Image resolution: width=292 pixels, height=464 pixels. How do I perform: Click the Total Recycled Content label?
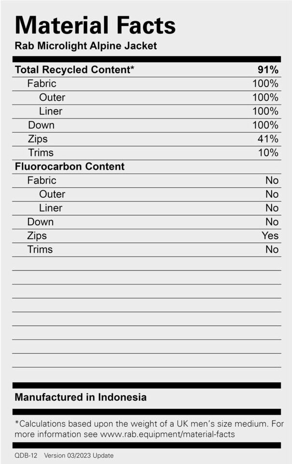tap(74, 70)
